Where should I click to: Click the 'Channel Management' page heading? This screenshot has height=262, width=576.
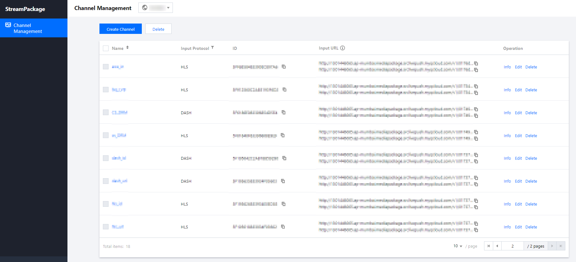pyautogui.click(x=103, y=8)
